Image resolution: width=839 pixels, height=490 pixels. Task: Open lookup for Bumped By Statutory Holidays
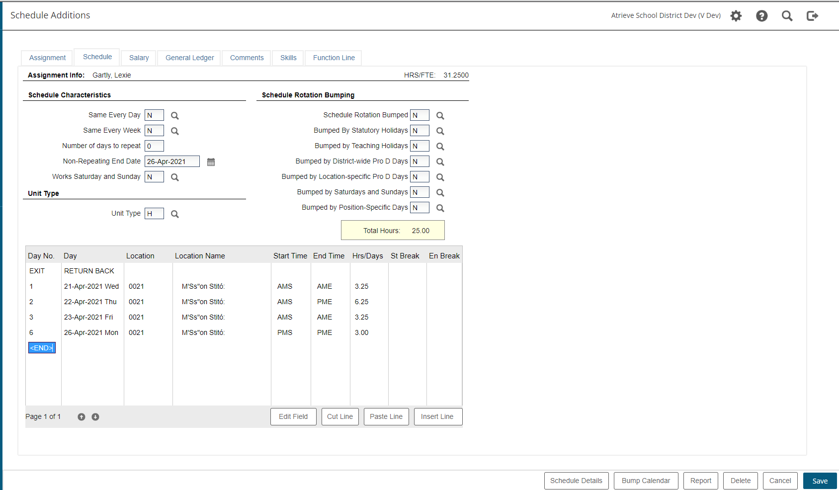(440, 131)
